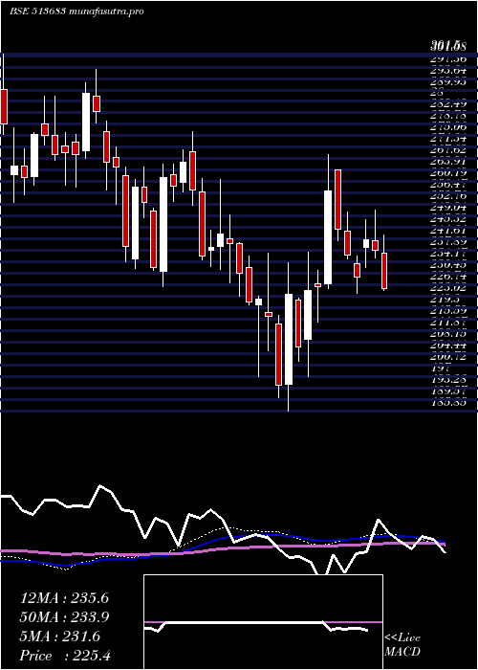Click the 260.19 price axis label

pos(447,173)
